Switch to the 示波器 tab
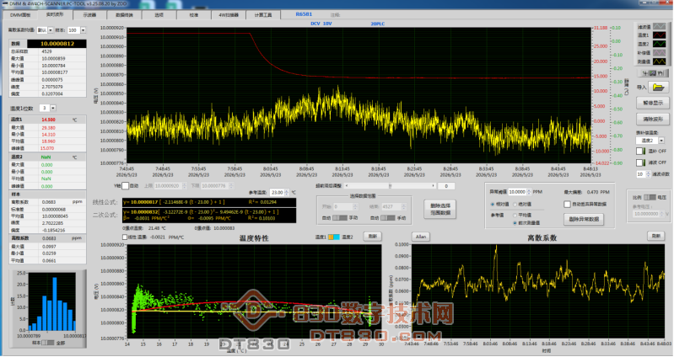This screenshot has height=357, width=674. (x=89, y=15)
